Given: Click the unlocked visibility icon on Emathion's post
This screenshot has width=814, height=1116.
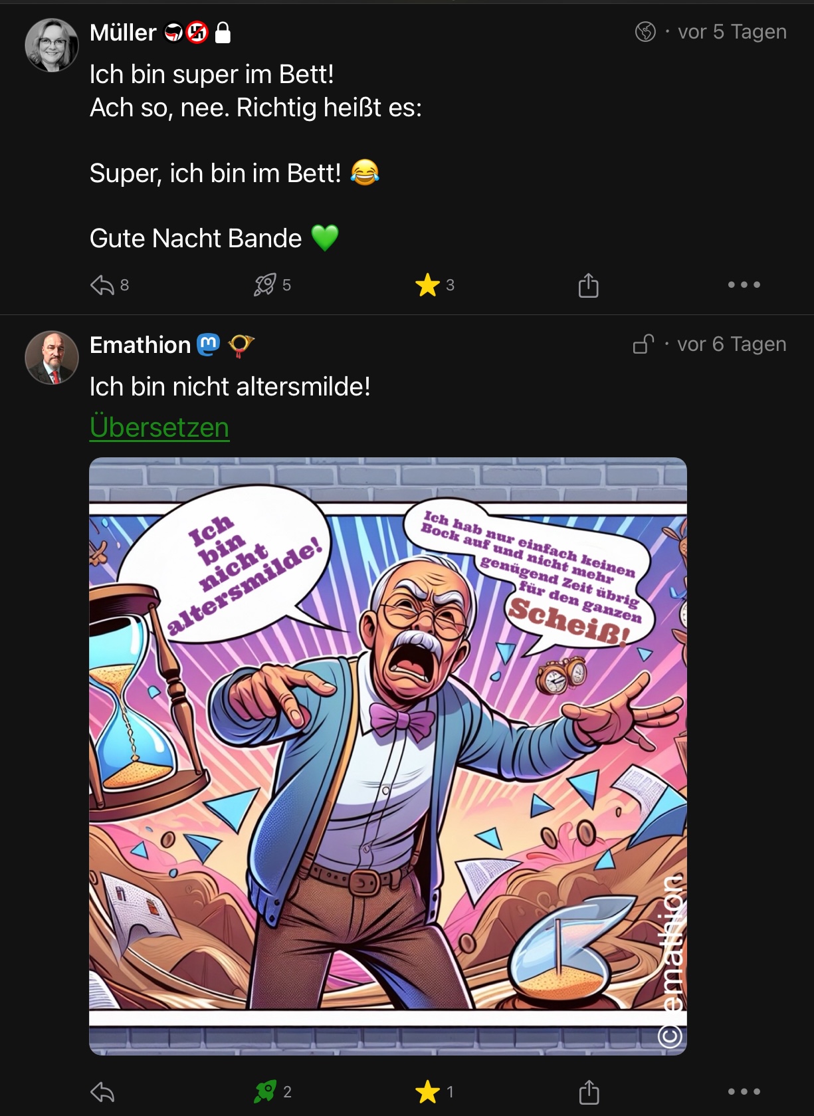Looking at the screenshot, I should 643,344.
